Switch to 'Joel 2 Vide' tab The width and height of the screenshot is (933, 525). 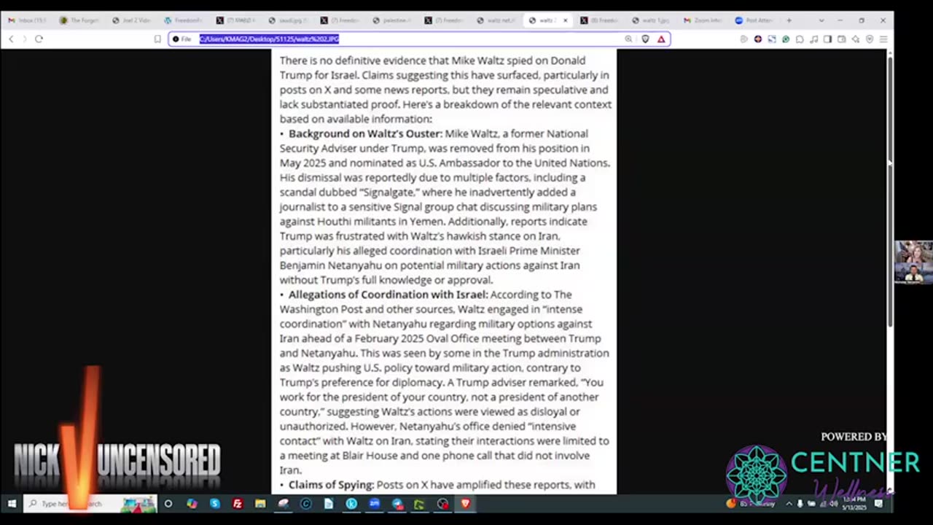130,20
